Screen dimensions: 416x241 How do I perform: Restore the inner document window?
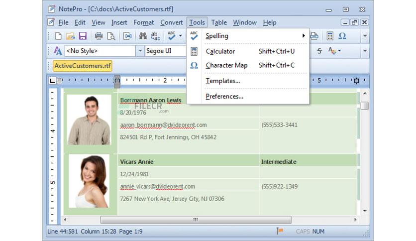point(354,22)
